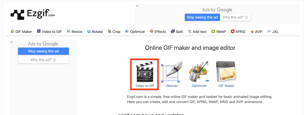Screen dimensions: 304x115
Task: Open the Optimizer paintbrush bucket icon
Action: 199,73
